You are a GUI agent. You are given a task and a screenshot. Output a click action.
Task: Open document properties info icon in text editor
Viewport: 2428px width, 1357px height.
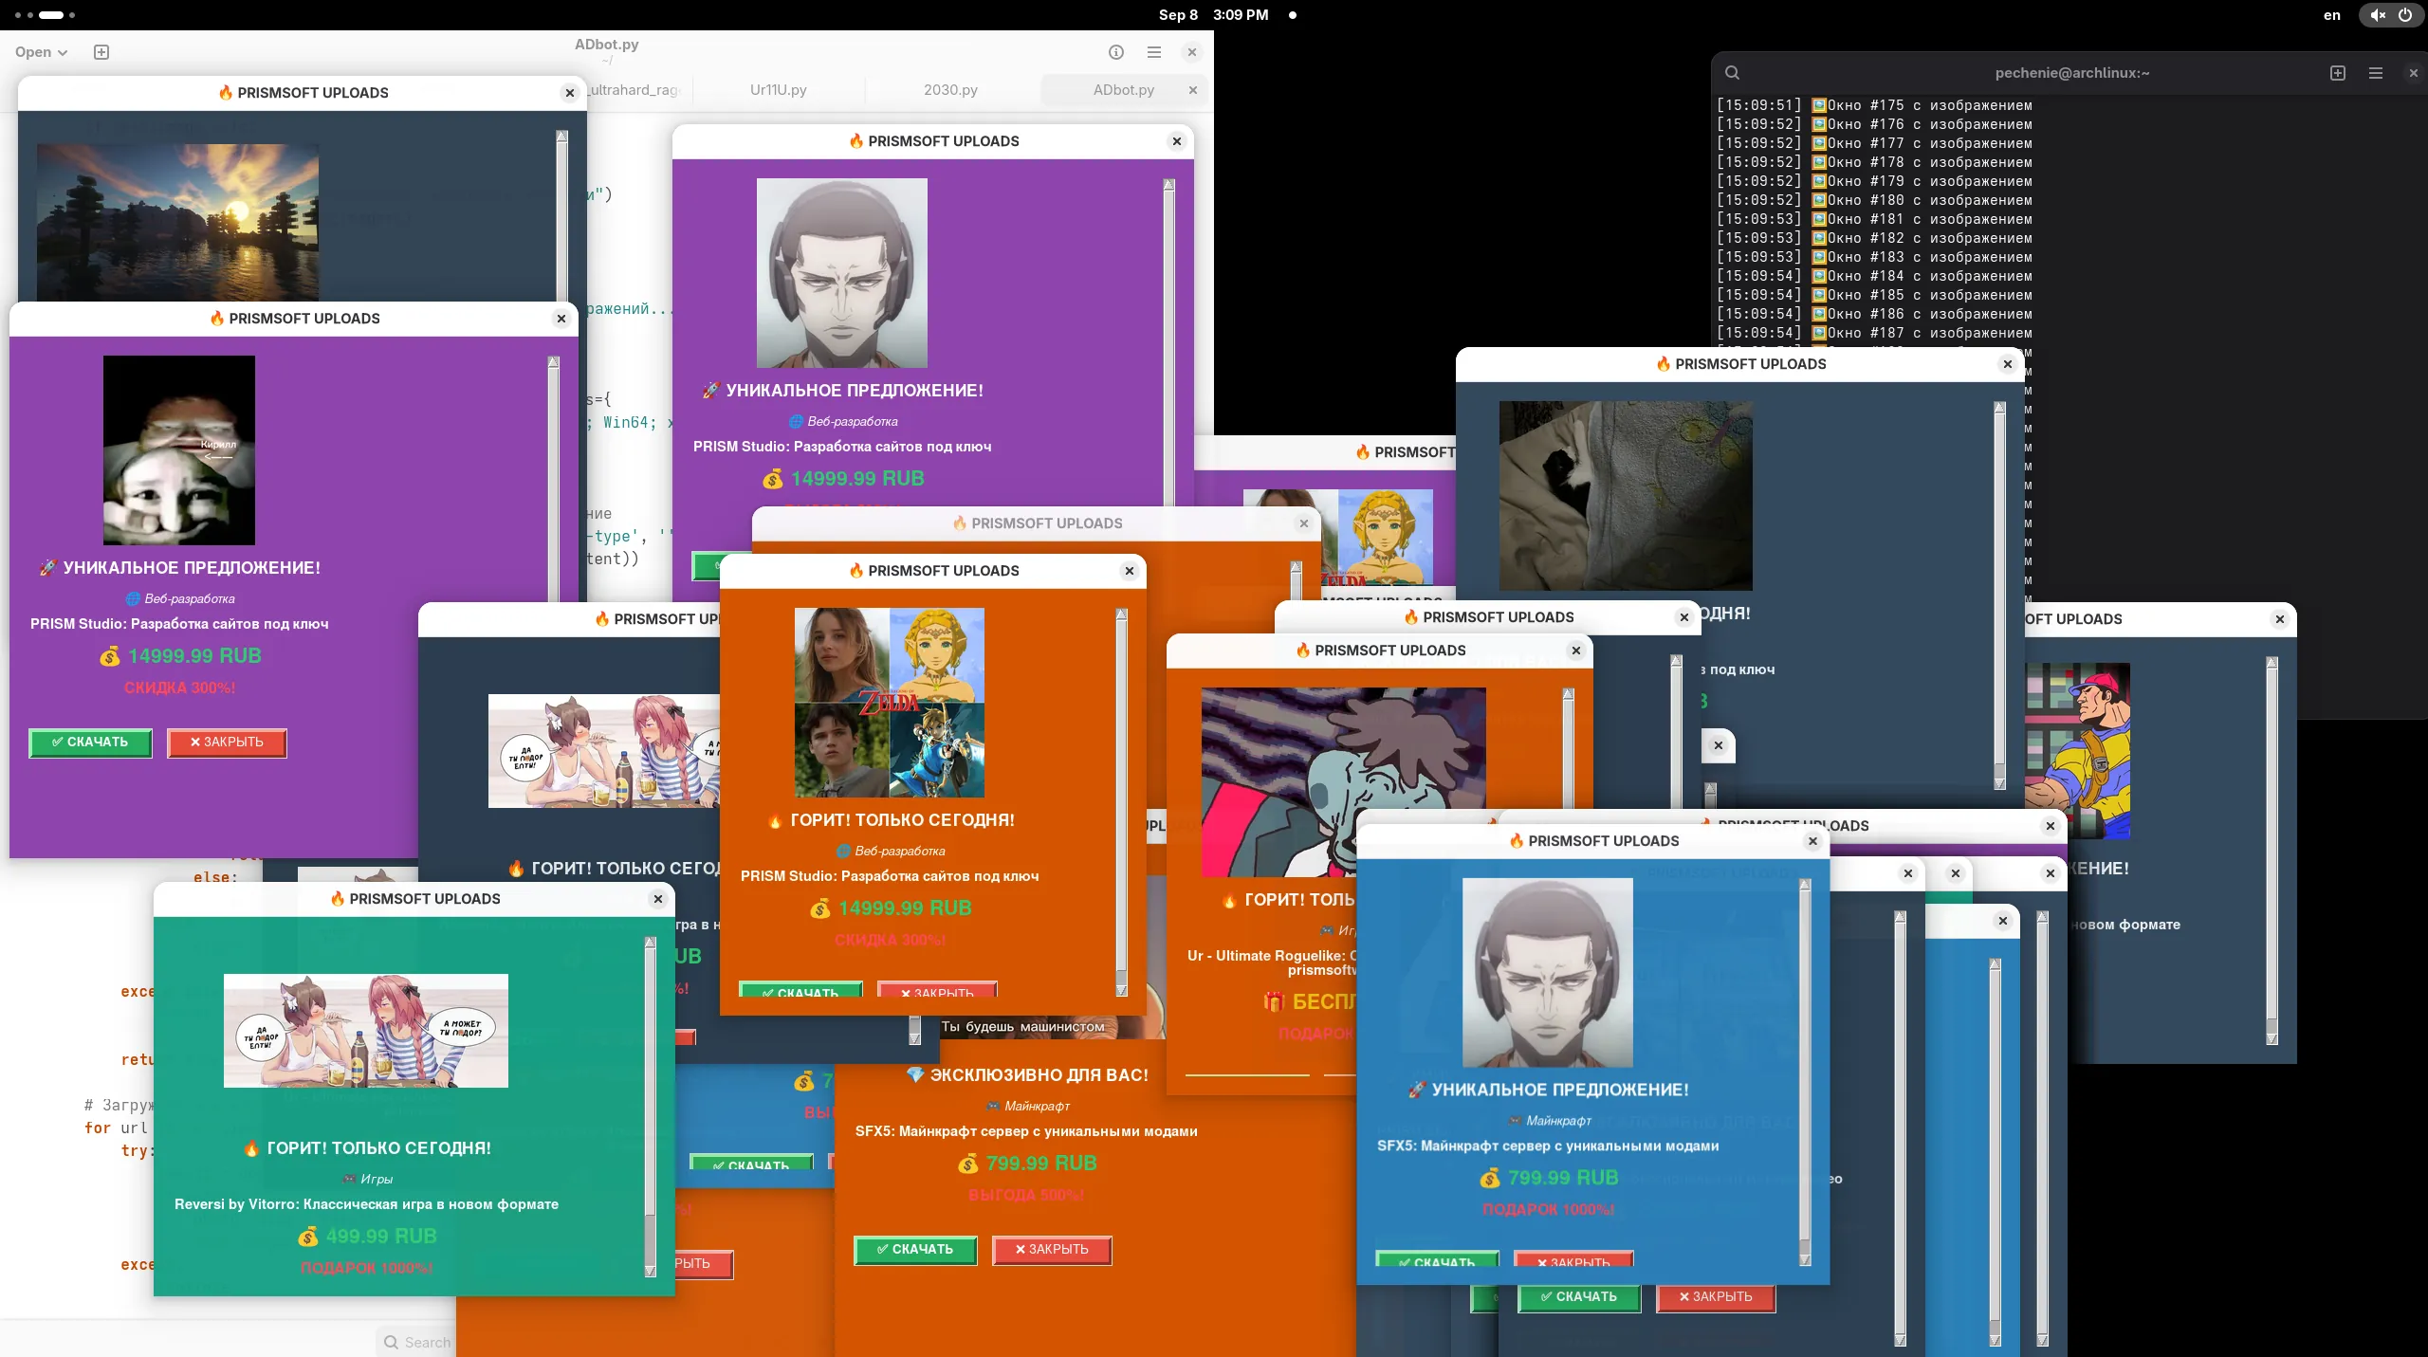coord(1116,52)
